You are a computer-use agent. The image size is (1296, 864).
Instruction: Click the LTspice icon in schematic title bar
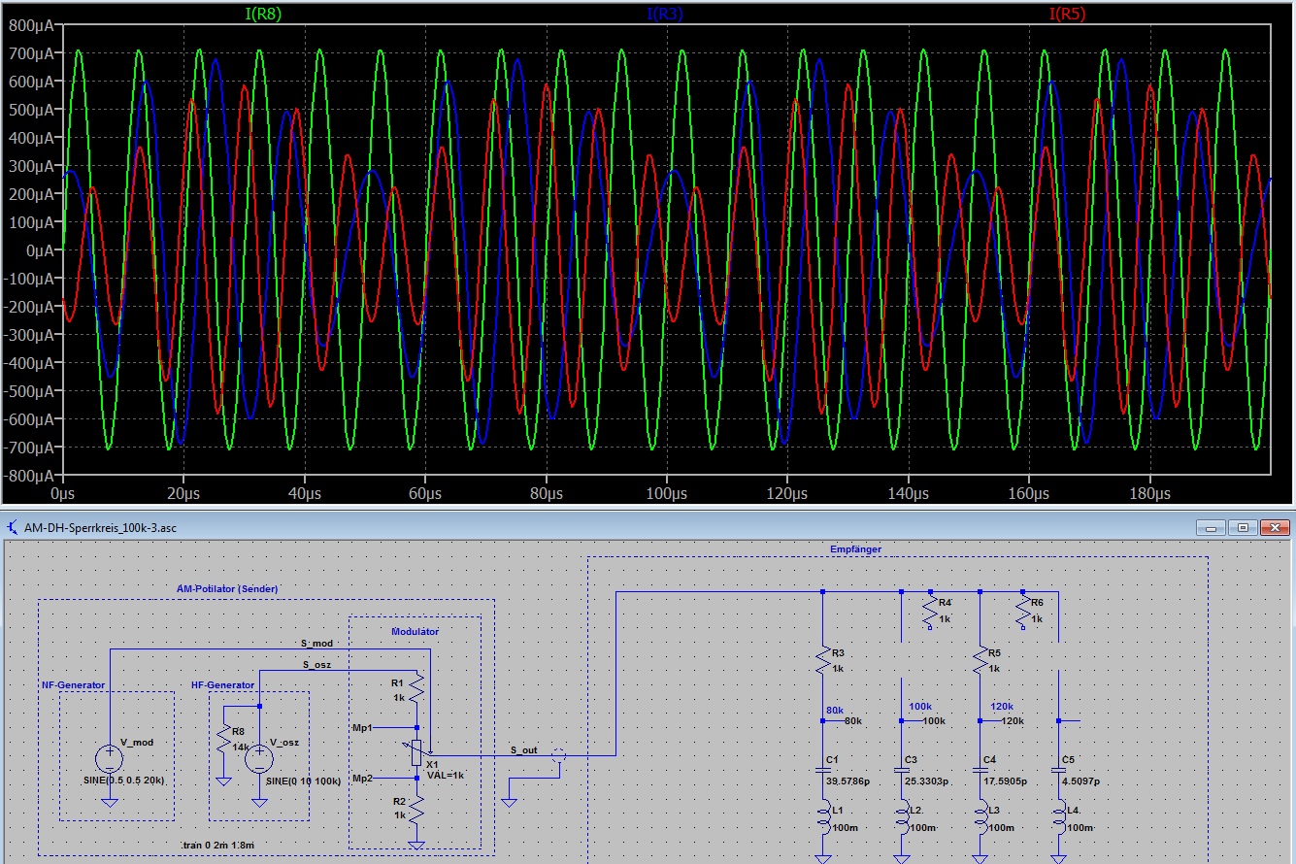(13, 527)
